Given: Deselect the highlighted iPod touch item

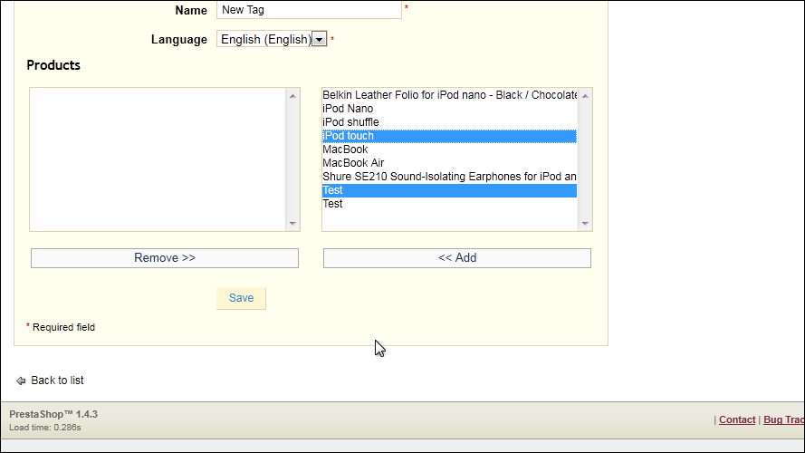Looking at the screenshot, I should pos(349,136).
